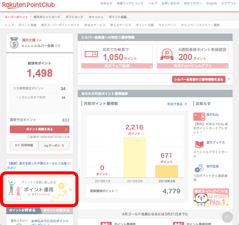Image resolution: width=239 pixels, height=225 pixels.
Task: Click the 口座番号 1809-9267-6754-1418 text
Action: point(48,137)
